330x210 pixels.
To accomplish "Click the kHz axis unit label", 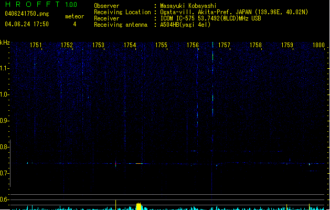I will [x=5, y=43].
